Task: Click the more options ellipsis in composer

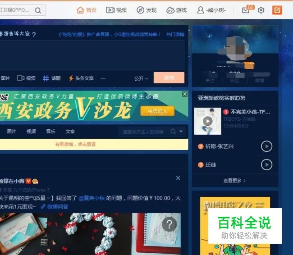Action: (103, 79)
